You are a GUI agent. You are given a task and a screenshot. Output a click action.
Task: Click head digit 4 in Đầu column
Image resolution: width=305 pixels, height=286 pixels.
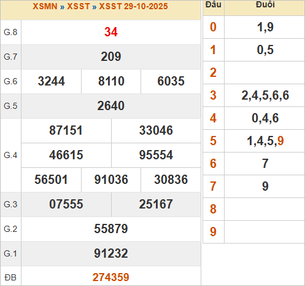tap(213, 118)
